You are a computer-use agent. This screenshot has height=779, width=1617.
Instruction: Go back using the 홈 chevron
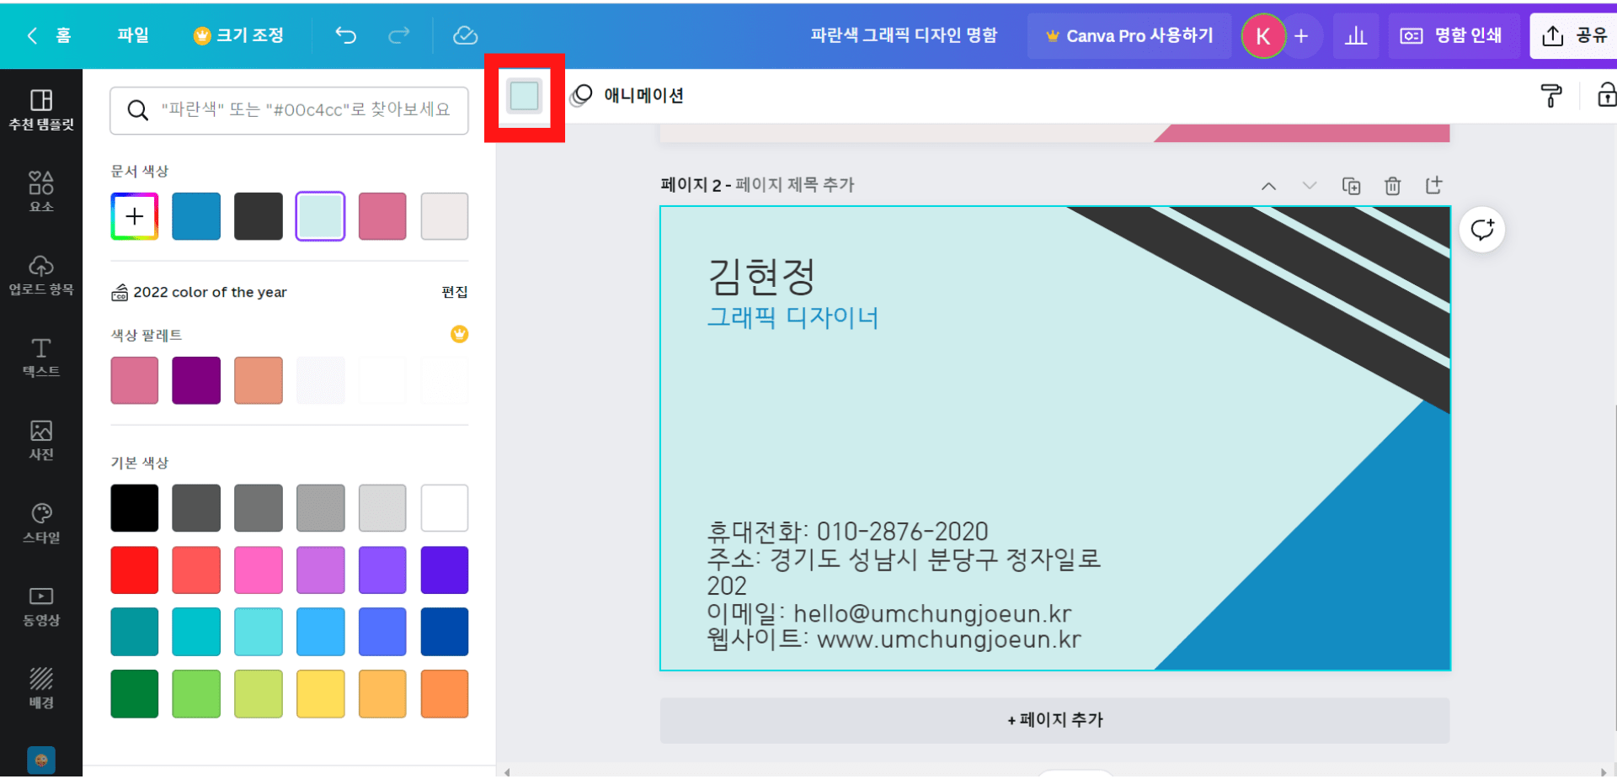(34, 35)
